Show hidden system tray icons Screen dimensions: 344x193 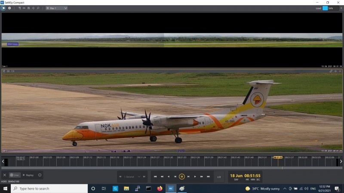(x=285, y=188)
